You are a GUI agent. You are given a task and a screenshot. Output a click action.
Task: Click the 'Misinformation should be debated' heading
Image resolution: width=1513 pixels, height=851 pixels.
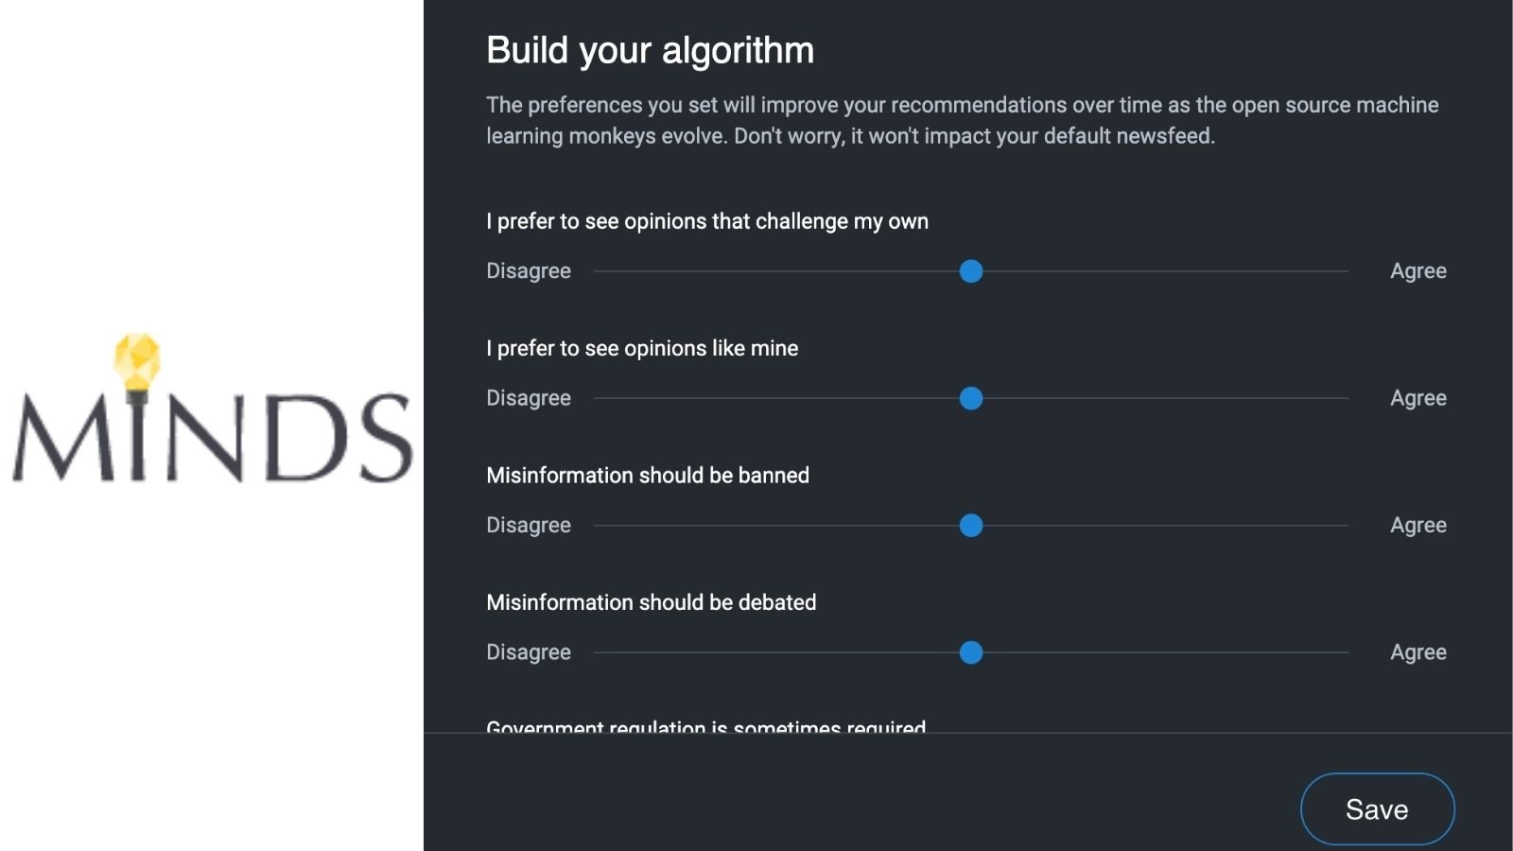(652, 602)
